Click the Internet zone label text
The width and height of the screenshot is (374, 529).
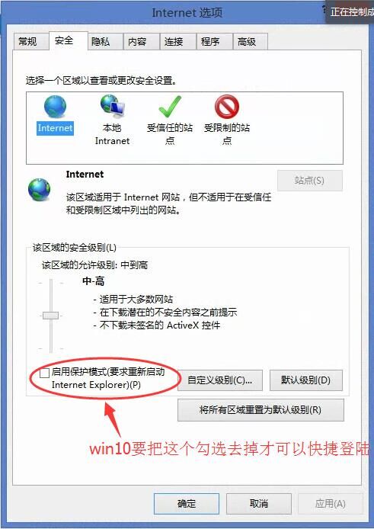point(55,128)
